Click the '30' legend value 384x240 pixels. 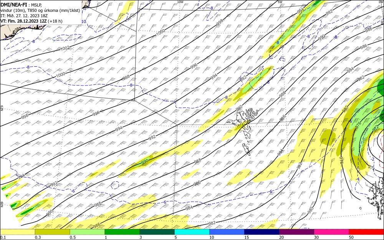316,237
